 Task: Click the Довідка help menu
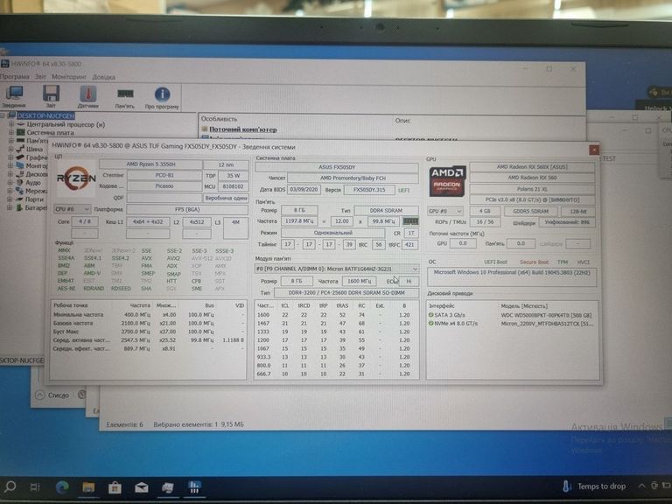(103, 77)
